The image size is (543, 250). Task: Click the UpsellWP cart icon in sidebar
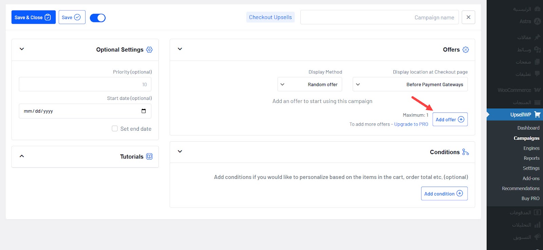[537, 114]
